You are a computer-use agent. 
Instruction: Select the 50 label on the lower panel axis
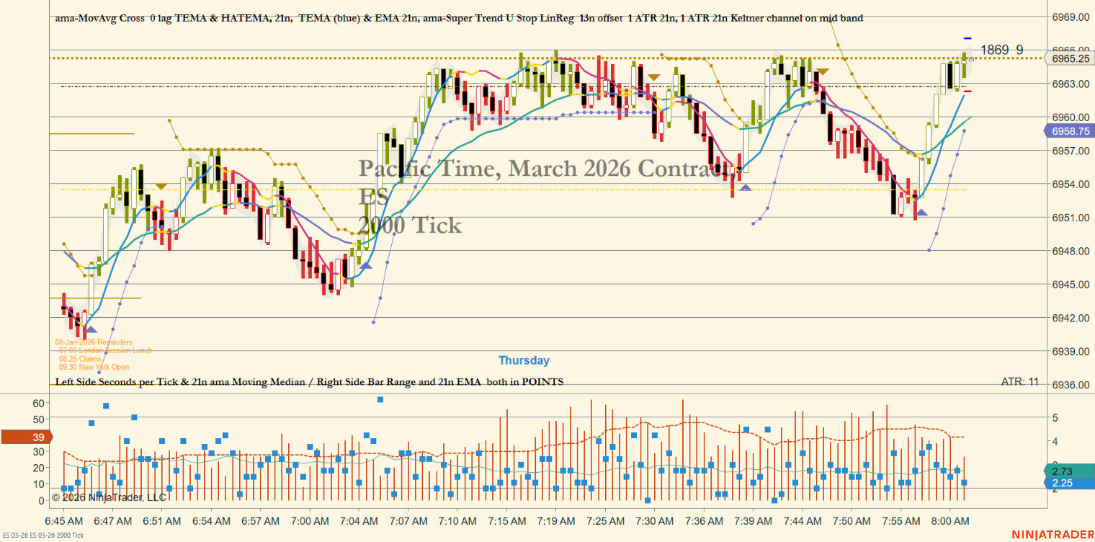point(40,419)
